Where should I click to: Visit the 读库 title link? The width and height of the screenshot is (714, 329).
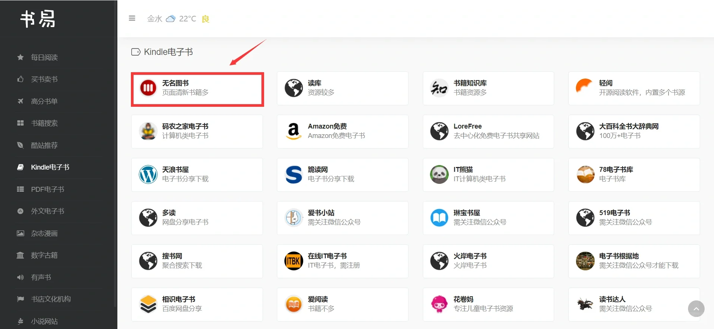pyautogui.click(x=314, y=83)
